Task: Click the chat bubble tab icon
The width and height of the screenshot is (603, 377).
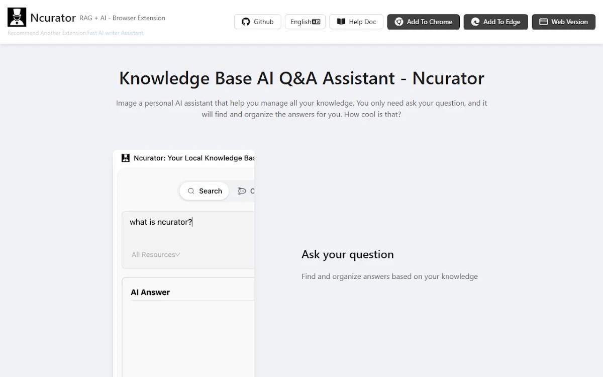Action: [242, 191]
